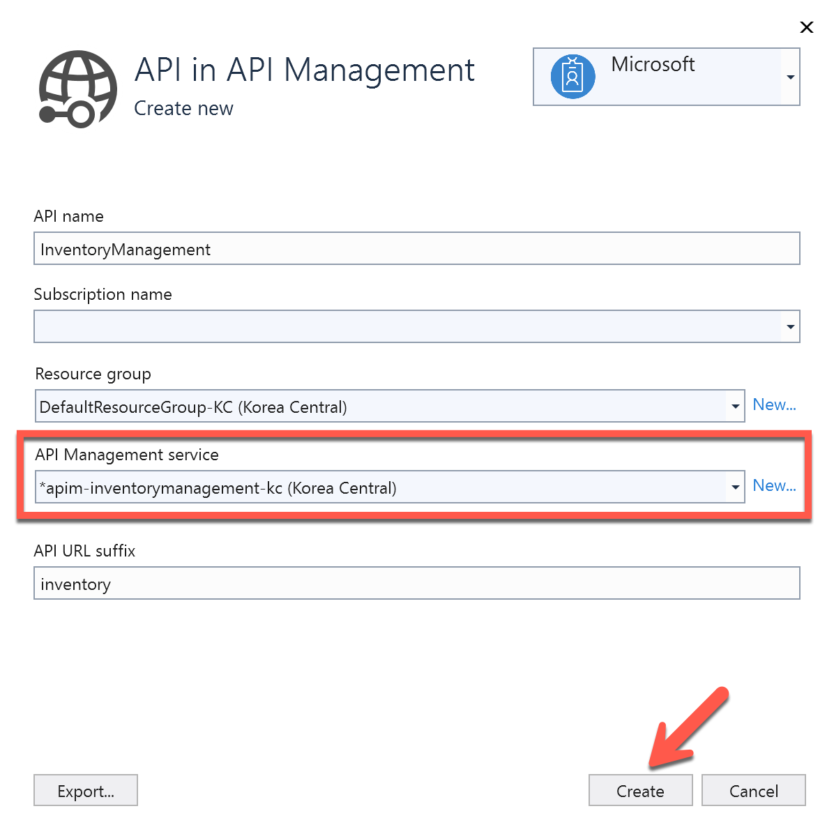Open the Subscription name dropdown
The width and height of the screenshot is (834, 834).
tap(790, 326)
